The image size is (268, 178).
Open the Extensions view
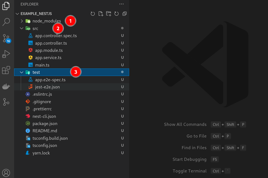point(6,70)
